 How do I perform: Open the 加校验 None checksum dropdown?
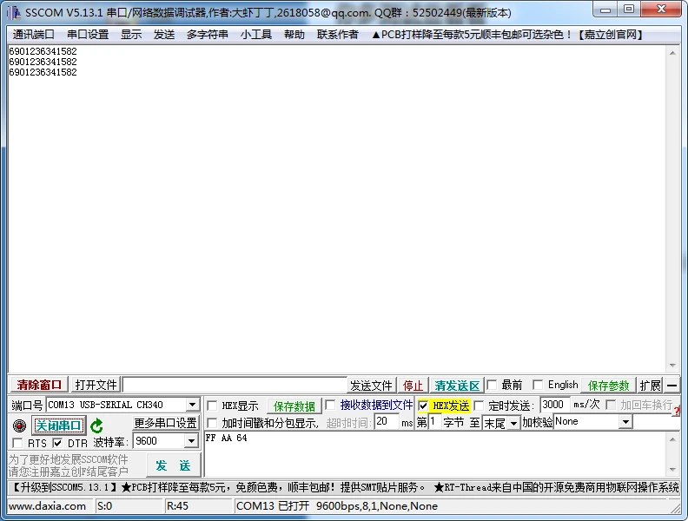coord(625,422)
